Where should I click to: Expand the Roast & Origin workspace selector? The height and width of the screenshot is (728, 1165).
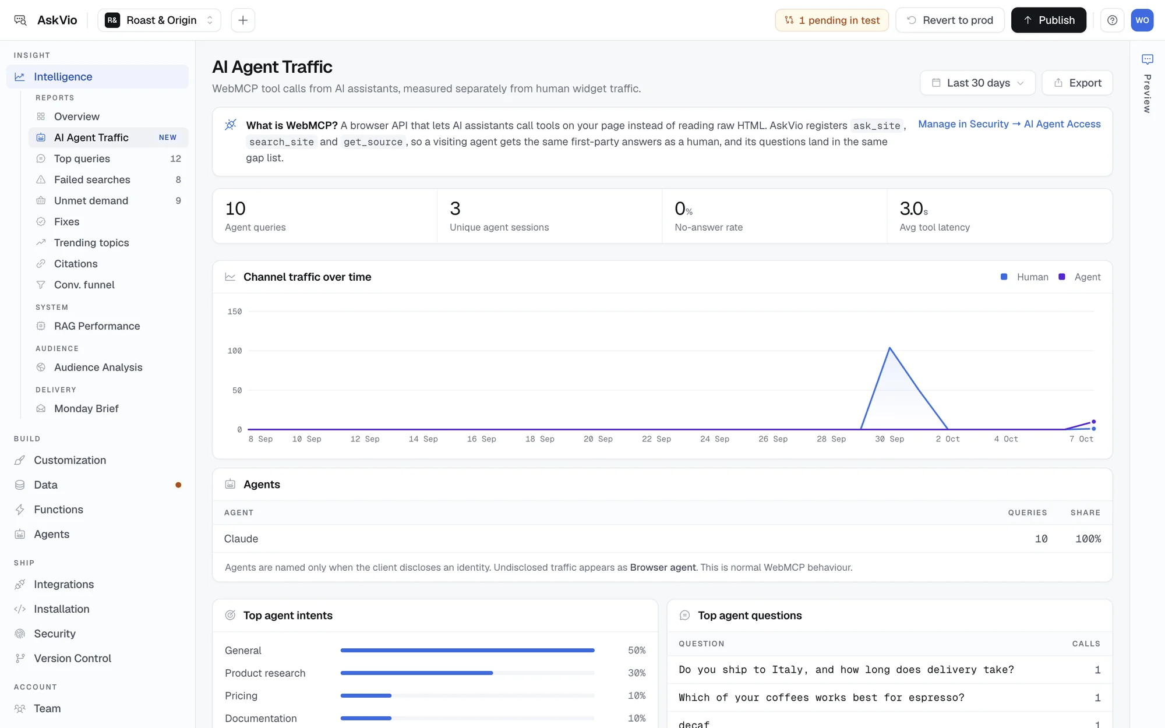tap(159, 20)
